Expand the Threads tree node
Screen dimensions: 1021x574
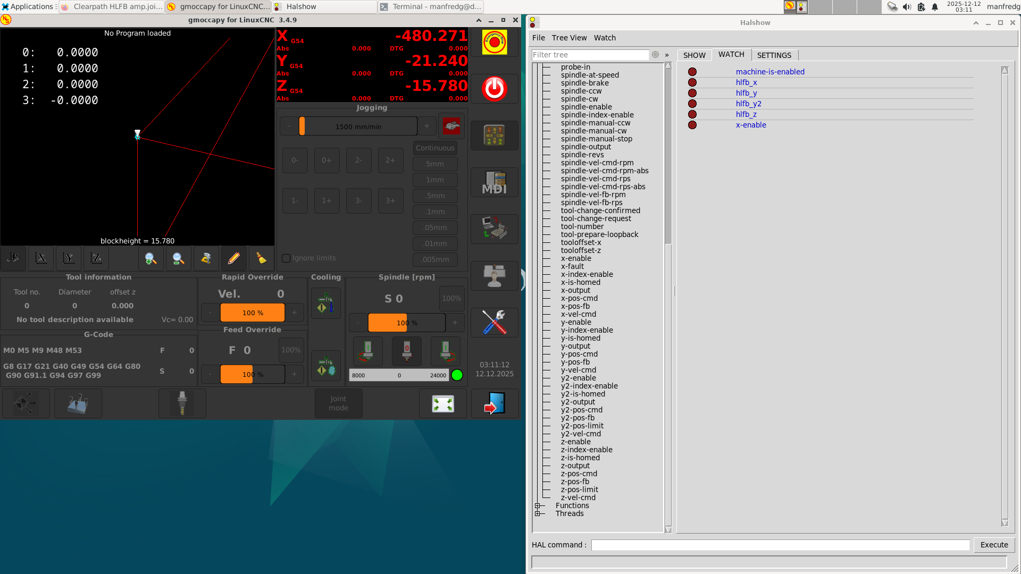tap(538, 513)
